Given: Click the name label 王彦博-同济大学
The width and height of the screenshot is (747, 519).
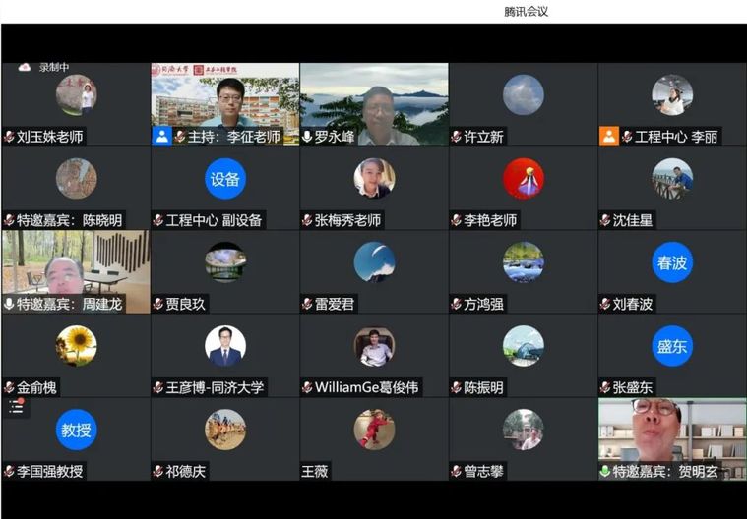Looking at the screenshot, I should 215,387.
